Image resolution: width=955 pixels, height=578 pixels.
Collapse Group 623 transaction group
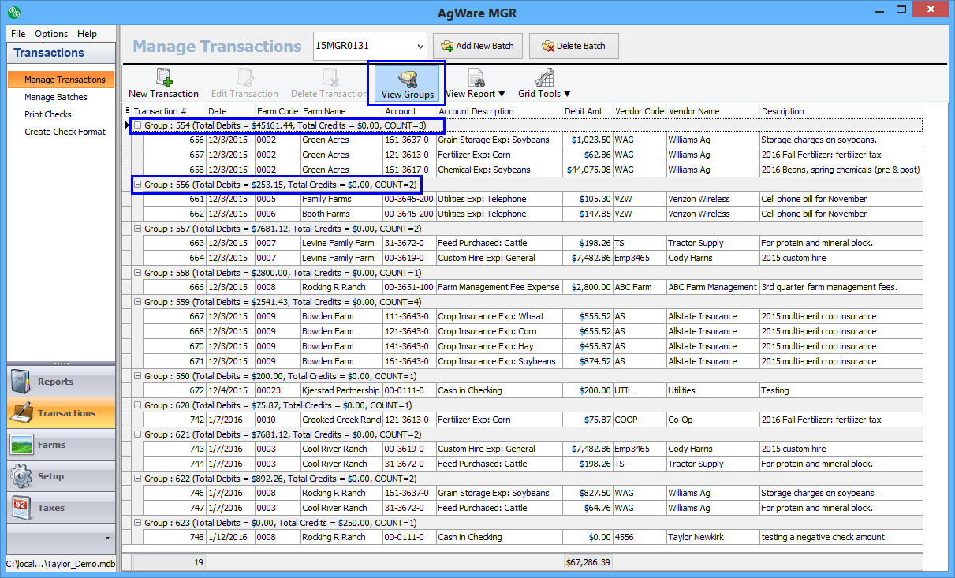click(x=137, y=523)
